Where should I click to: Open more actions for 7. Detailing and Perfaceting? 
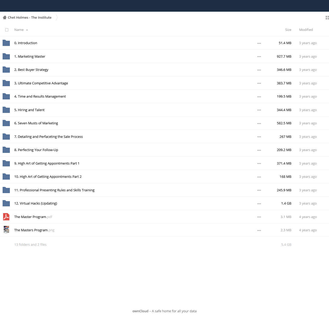coord(259,137)
